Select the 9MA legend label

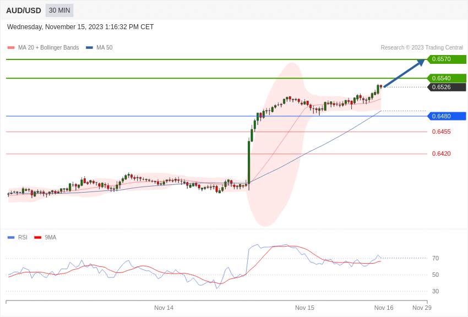pos(51,237)
